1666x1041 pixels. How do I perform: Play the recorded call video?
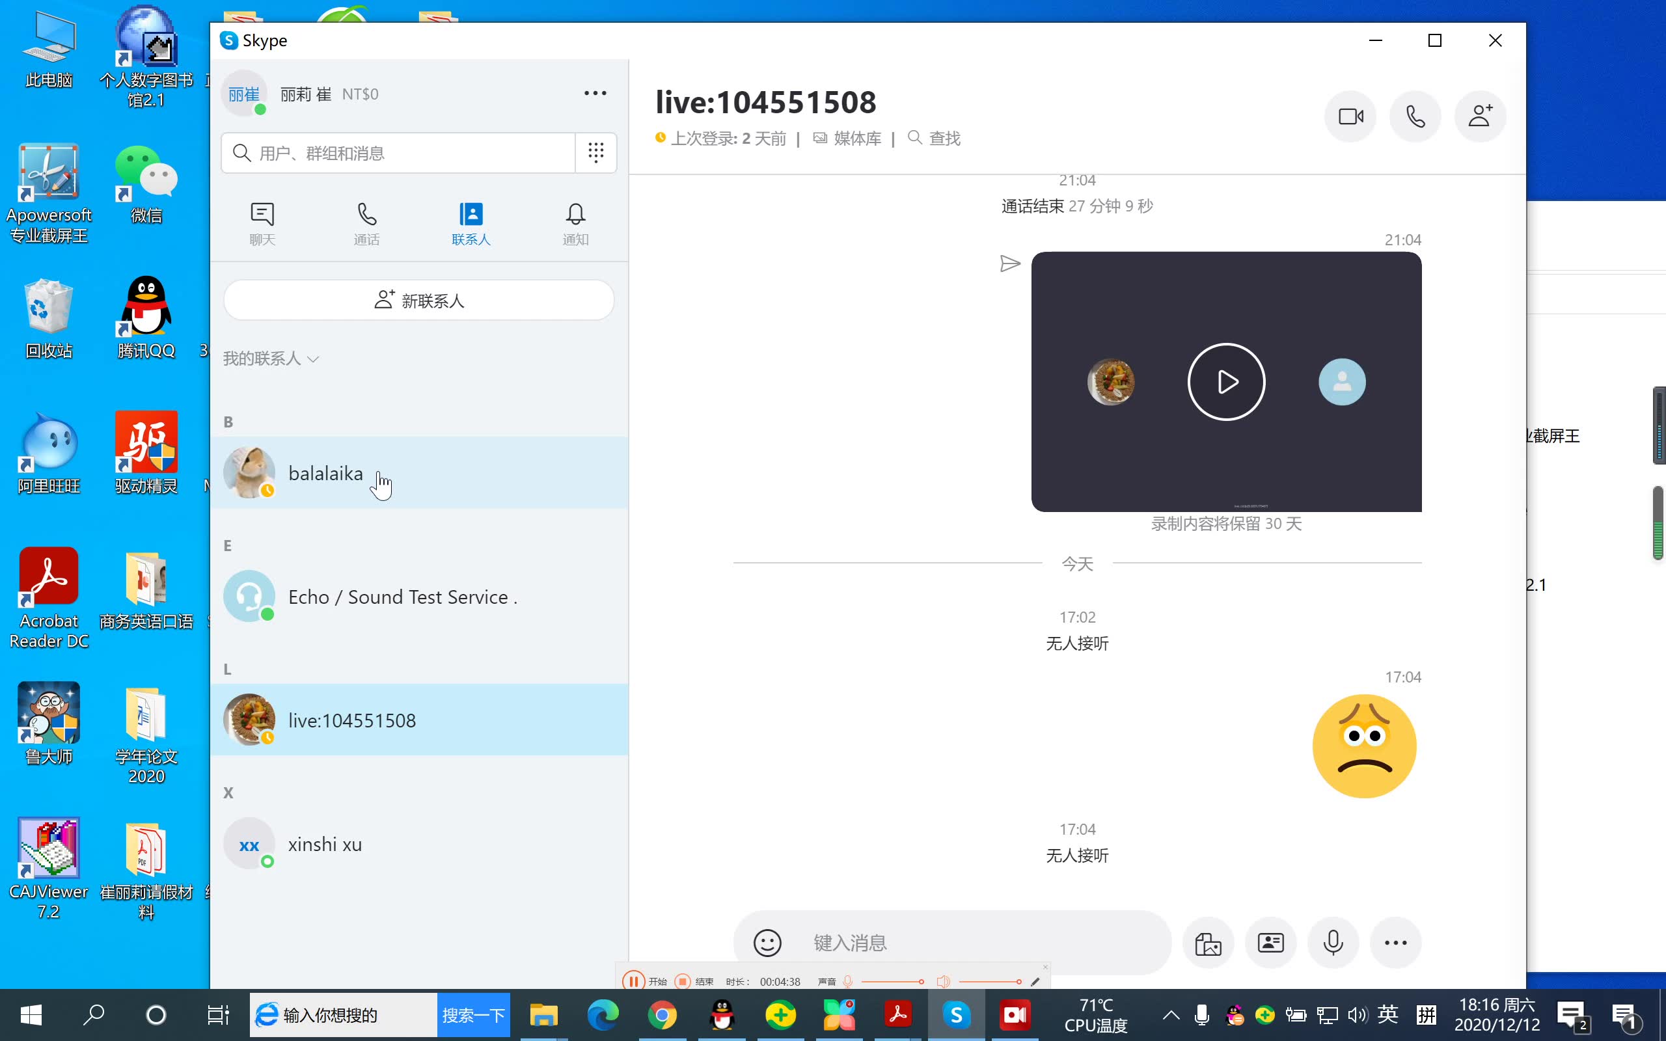(1226, 381)
